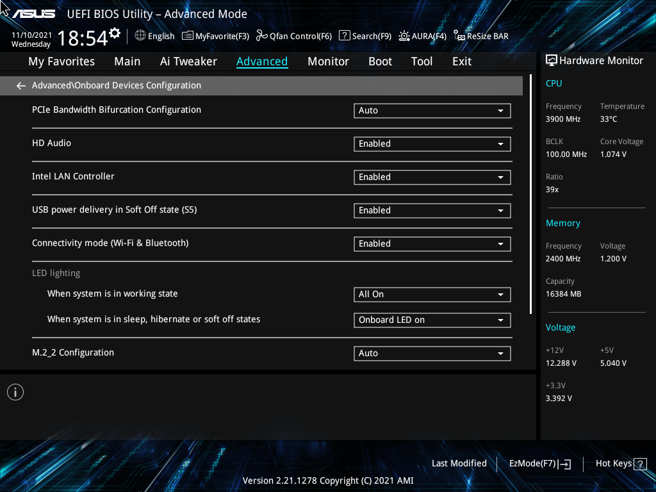This screenshot has width=656, height=492.
Task: Click Core Voltage 1.074 V value
Action: (x=613, y=154)
